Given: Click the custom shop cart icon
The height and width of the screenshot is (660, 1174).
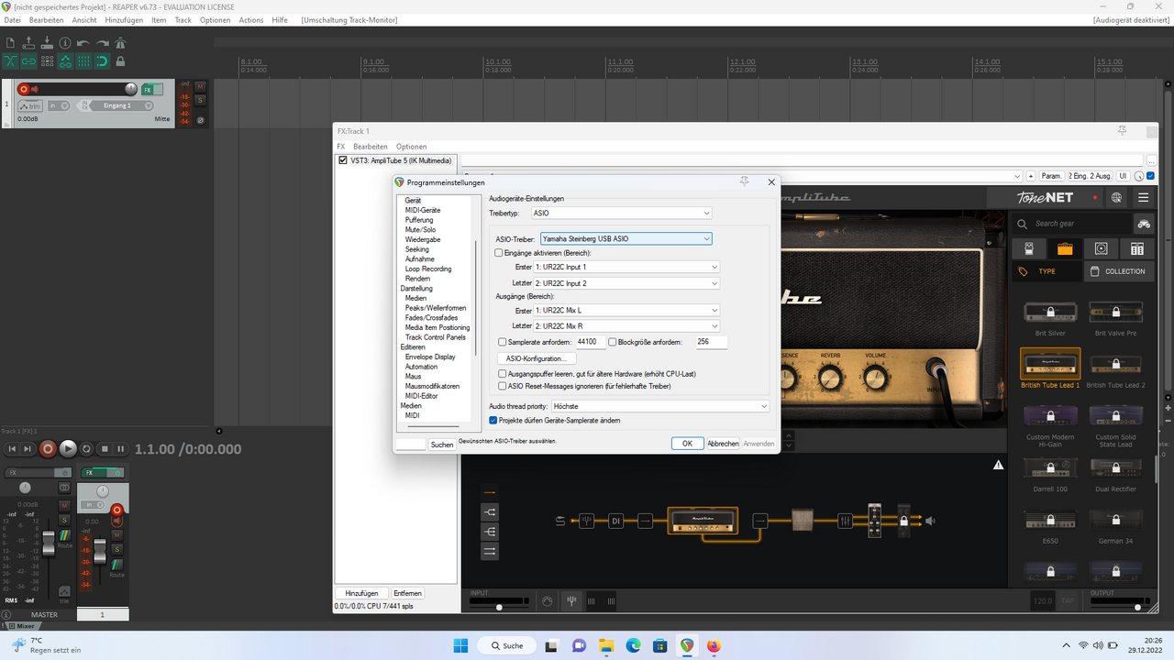Looking at the screenshot, I should (x=1143, y=223).
